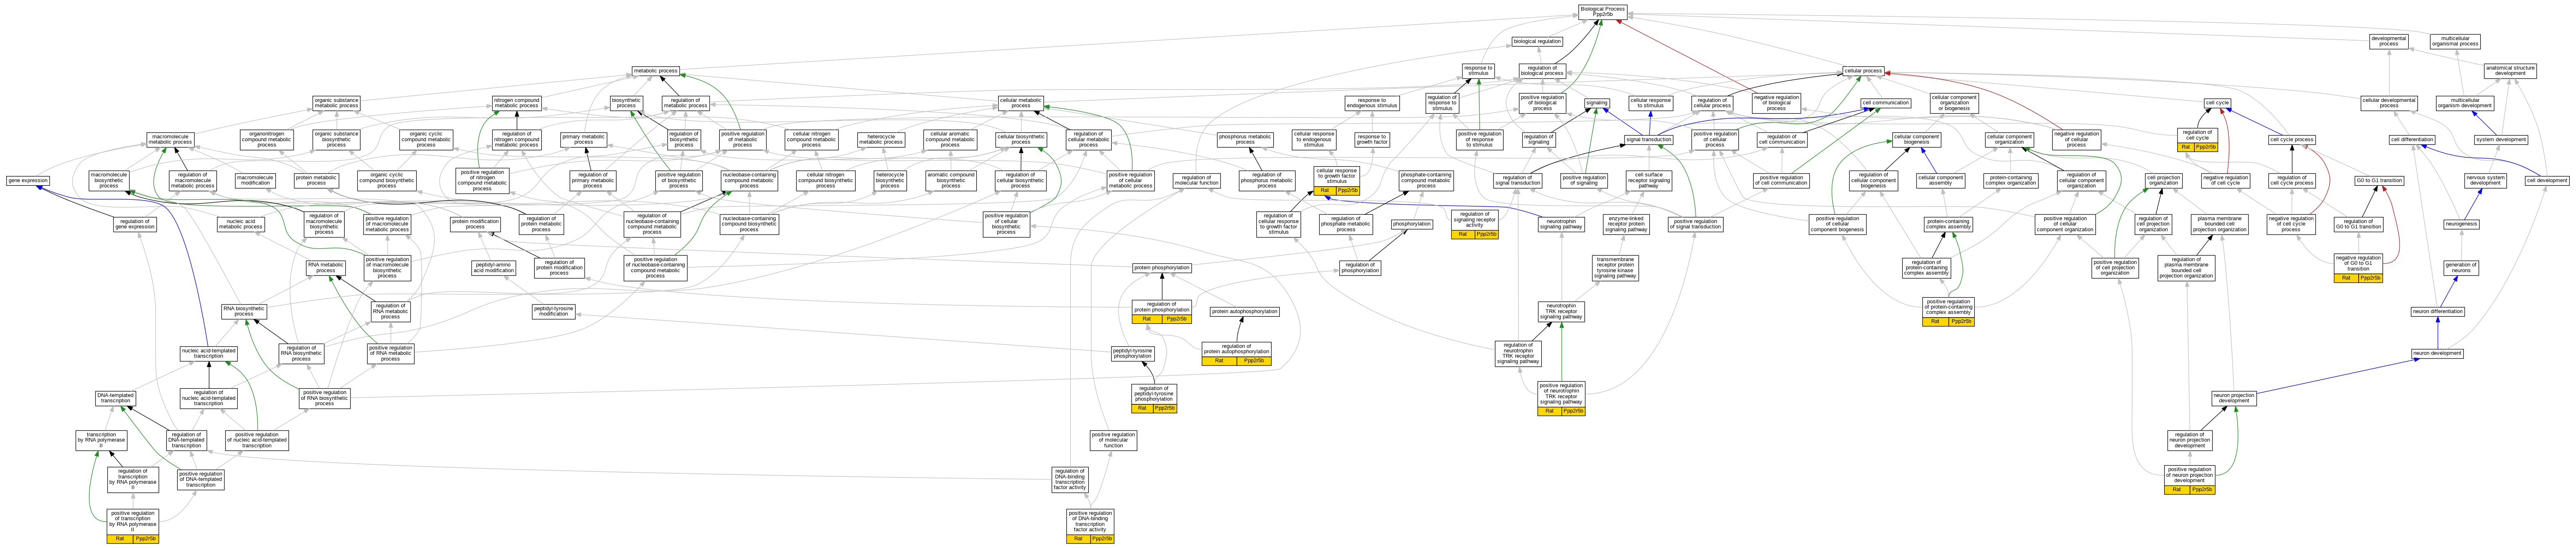Viewport: 2576px width, 548px height.
Task: Select the 'neurogenesis' node
Action: [2461, 224]
